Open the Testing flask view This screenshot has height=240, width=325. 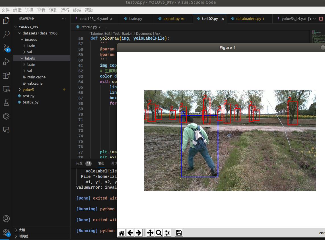click(x=6, y=103)
